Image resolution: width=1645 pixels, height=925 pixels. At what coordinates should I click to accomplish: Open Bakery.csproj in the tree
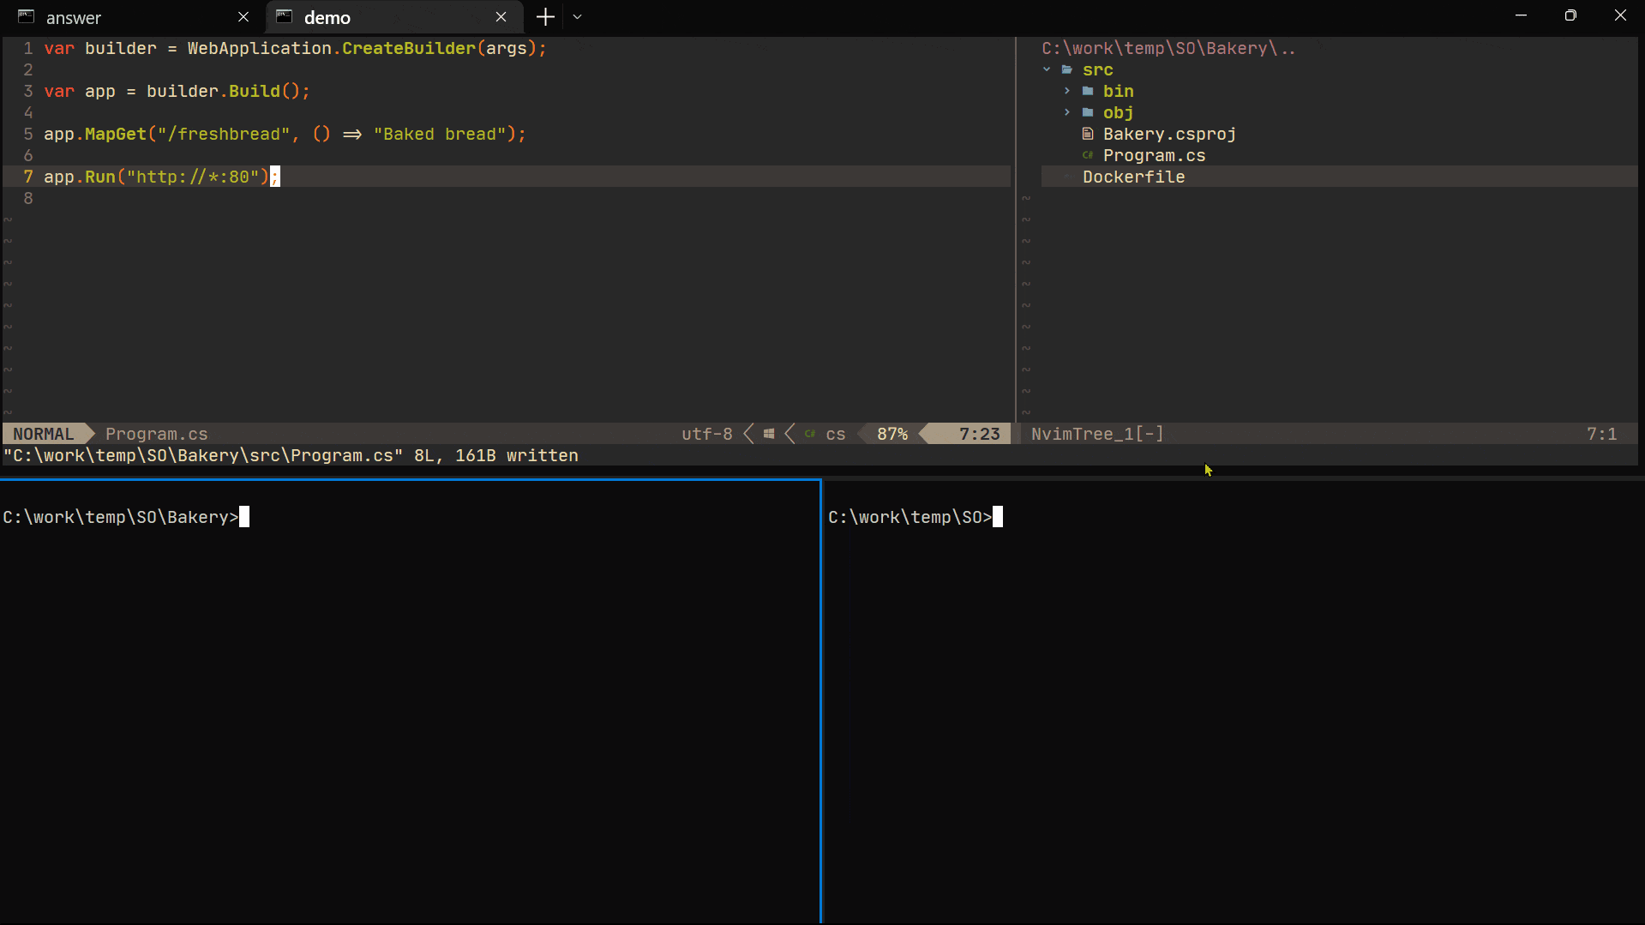[x=1169, y=134]
